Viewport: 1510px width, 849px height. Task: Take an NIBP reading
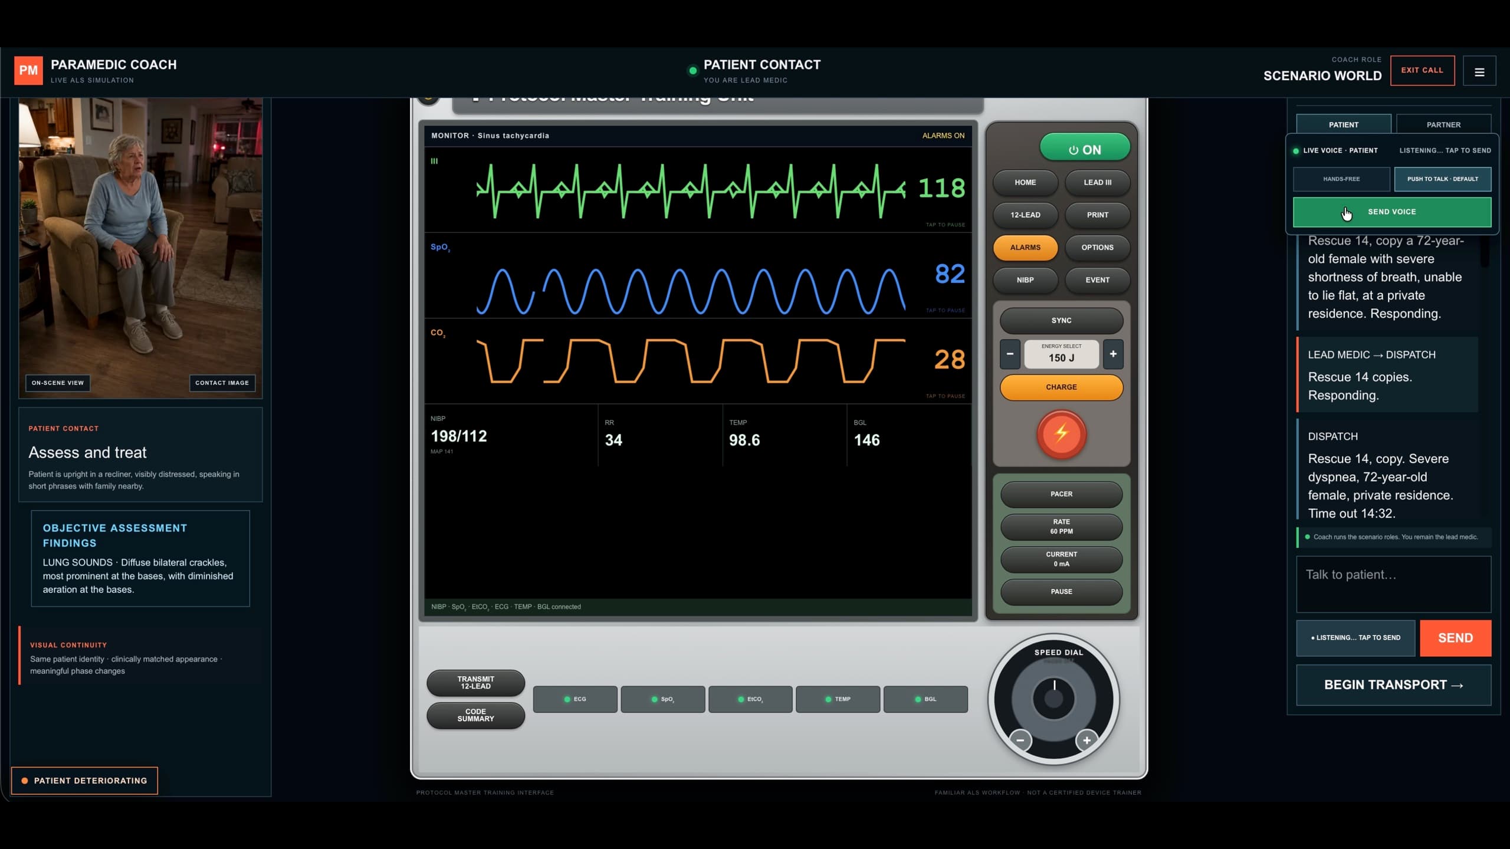pos(1025,280)
